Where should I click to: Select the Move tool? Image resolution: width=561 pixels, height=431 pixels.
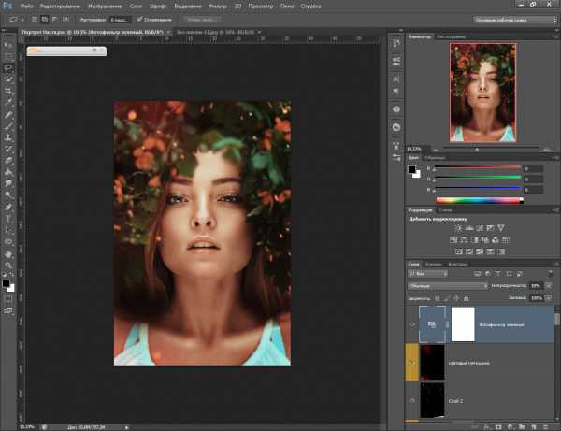[8, 44]
